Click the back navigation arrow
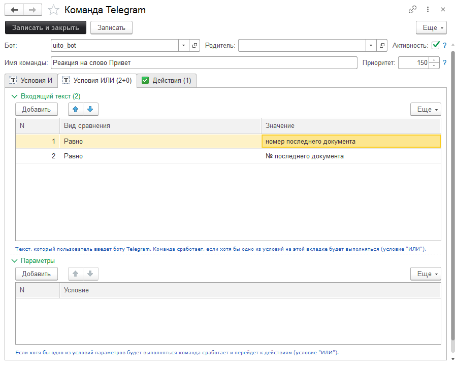Viewport: 456px width, 370px height. [x=14, y=10]
